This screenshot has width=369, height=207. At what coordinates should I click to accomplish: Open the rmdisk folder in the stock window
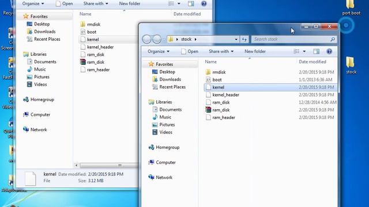tap(219, 72)
